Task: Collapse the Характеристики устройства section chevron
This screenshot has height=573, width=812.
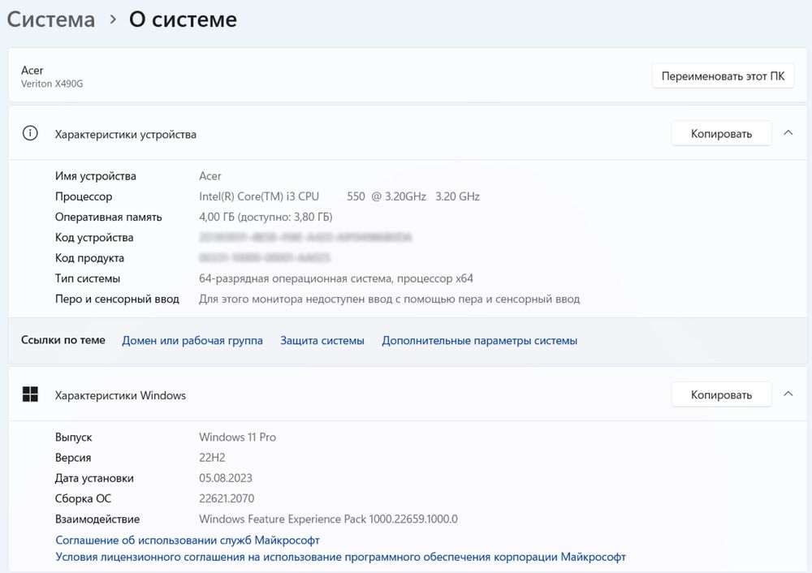Action: point(788,133)
